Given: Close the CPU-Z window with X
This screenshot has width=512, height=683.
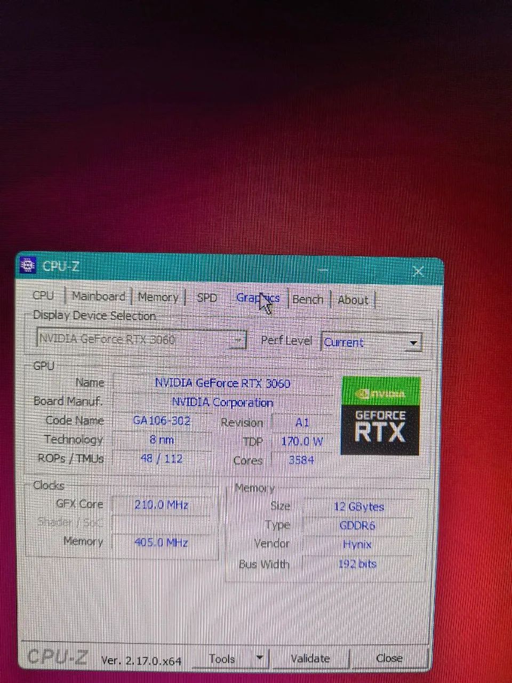Looking at the screenshot, I should (418, 271).
